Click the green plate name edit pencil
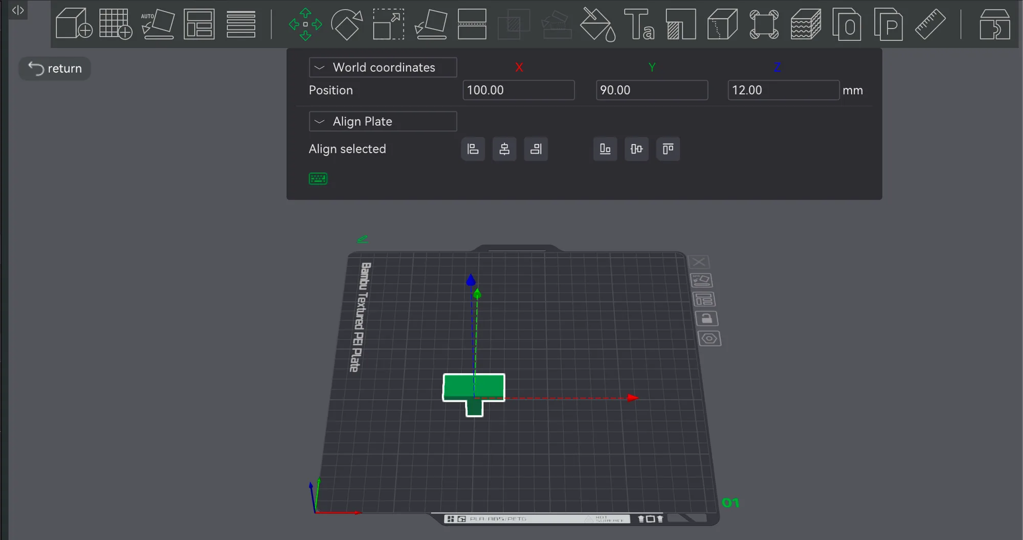Viewport: 1023px width, 540px height. click(363, 239)
